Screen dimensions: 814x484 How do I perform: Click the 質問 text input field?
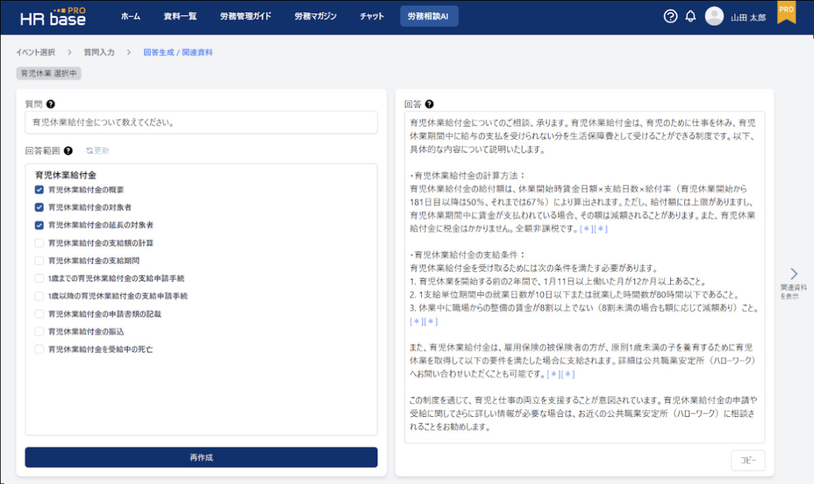pos(201,123)
